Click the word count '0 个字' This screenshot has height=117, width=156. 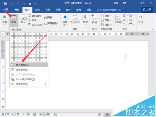pos(26,115)
